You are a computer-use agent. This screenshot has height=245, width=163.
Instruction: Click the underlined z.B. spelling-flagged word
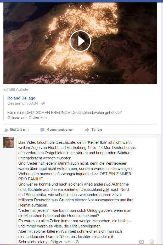click(x=106, y=190)
